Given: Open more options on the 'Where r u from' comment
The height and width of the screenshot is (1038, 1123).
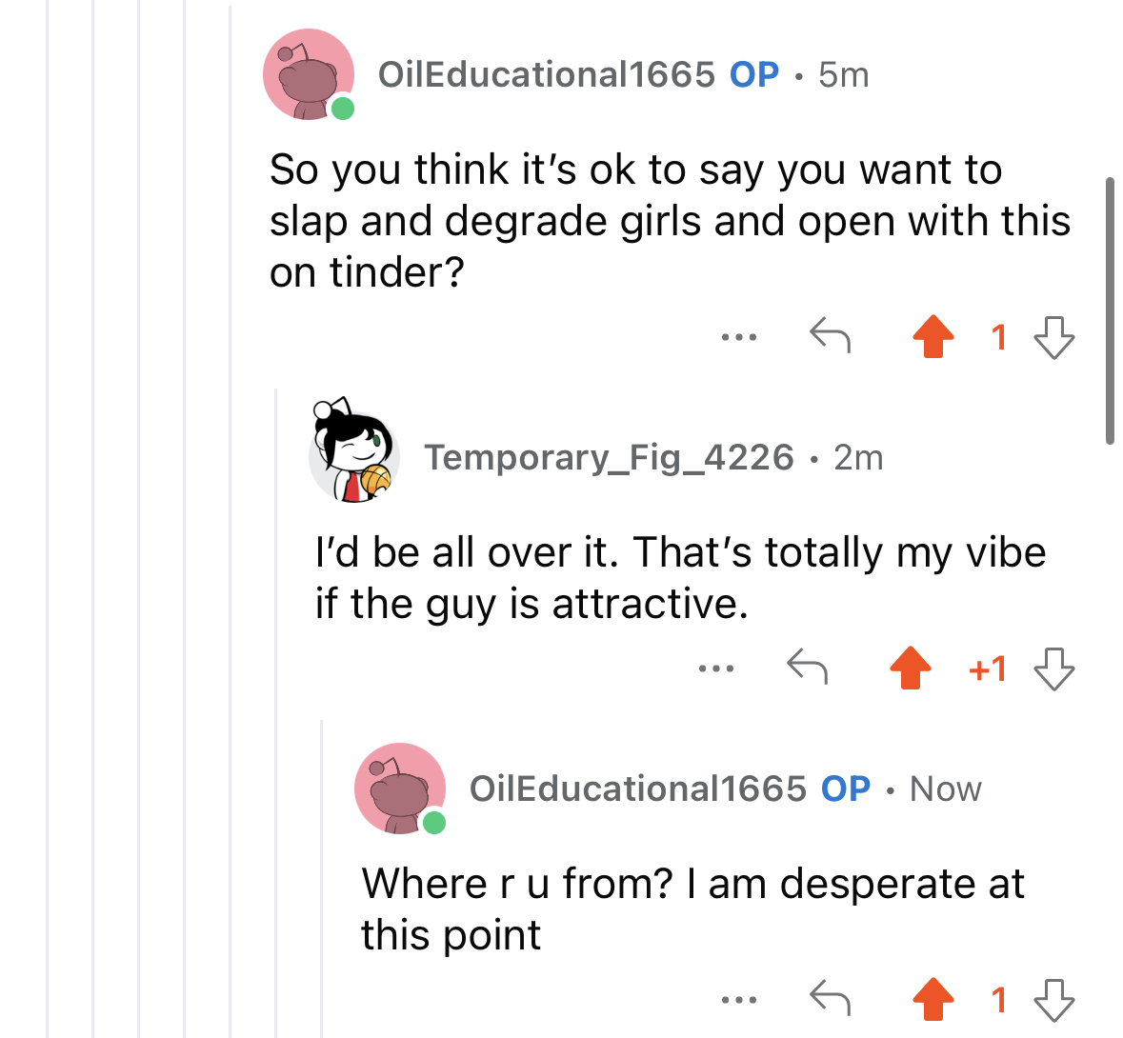Looking at the screenshot, I should coord(738,999).
